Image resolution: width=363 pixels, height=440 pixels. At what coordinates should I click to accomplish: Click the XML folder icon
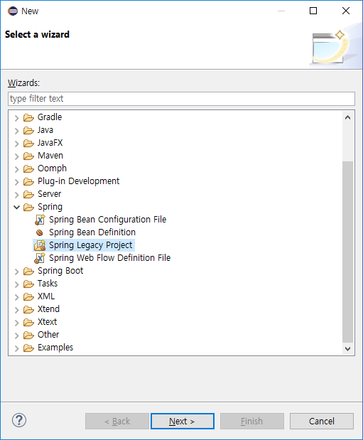pyautogui.click(x=28, y=296)
